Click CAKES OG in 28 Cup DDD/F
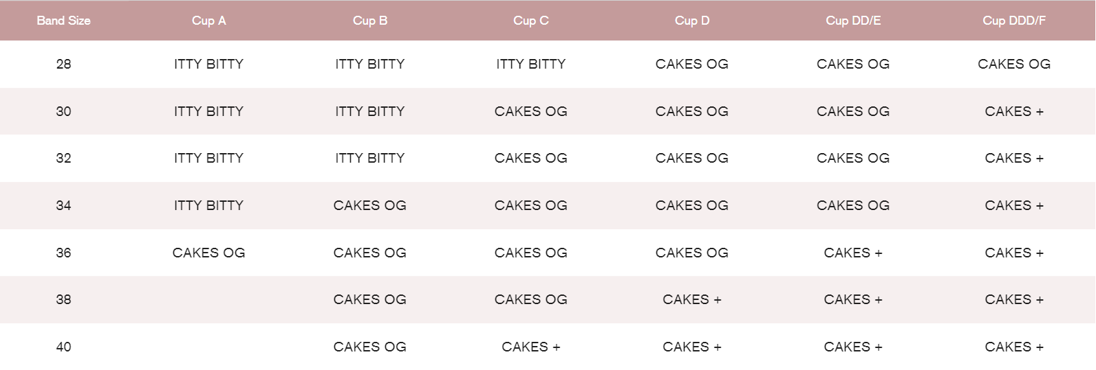The height and width of the screenshot is (370, 1096). click(1014, 64)
